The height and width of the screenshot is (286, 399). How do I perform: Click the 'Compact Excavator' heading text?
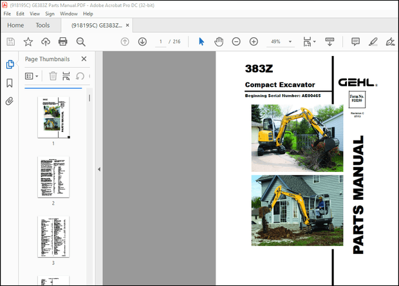pos(280,85)
